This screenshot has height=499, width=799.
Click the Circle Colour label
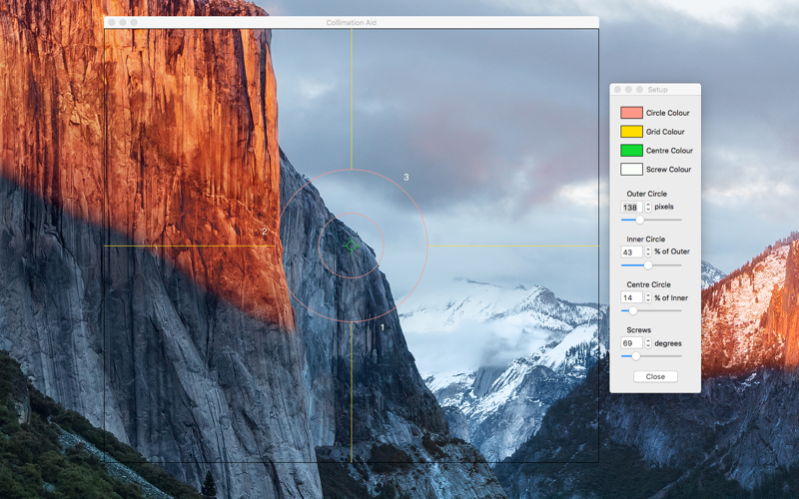pos(667,113)
